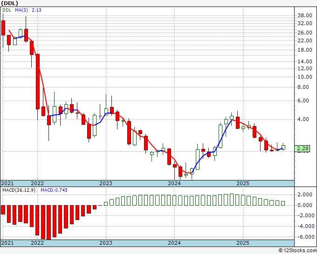The width and height of the screenshot is (317, 254).
Task: Click the 12.00 price axis label
Action: pos(305,68)
